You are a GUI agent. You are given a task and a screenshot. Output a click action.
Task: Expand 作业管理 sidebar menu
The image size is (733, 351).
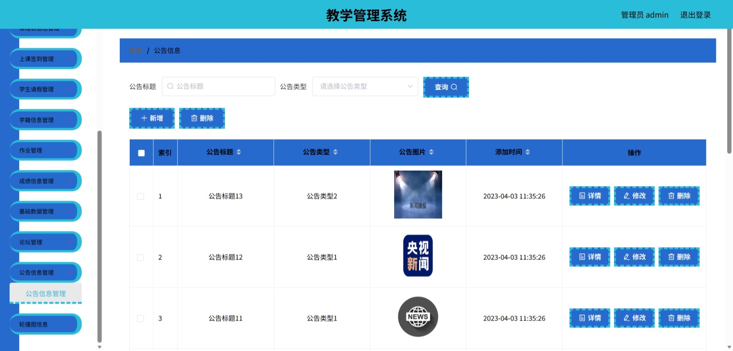45,151
